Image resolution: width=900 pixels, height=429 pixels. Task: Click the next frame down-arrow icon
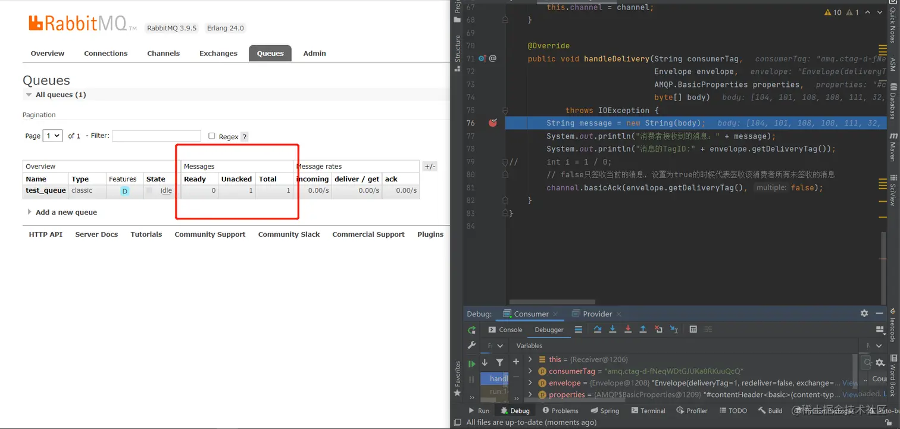pyautogui.click(x=485, y=362)
